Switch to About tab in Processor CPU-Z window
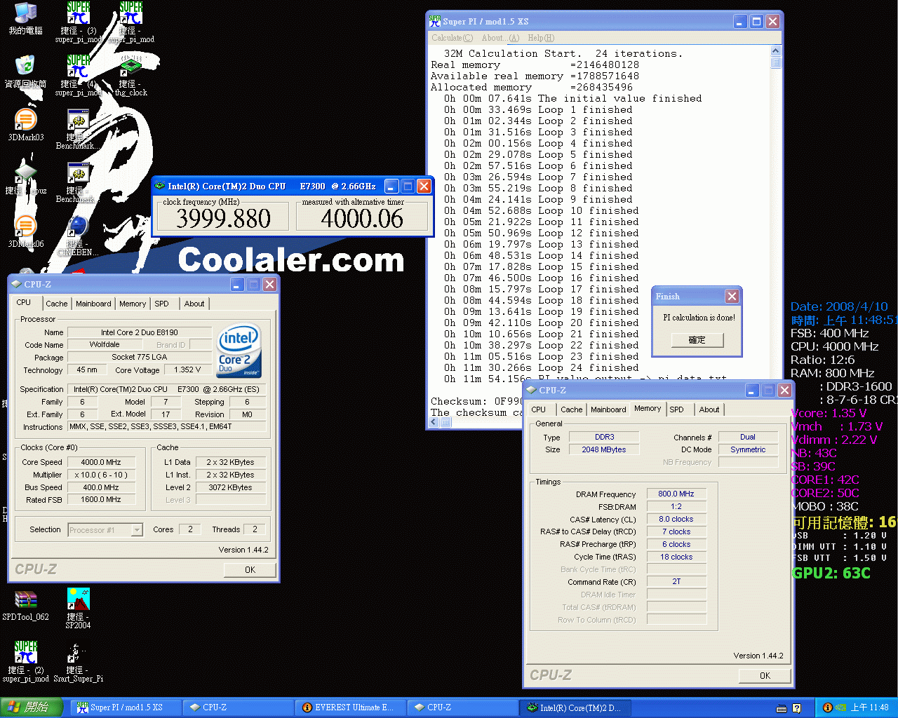Viewport: 898px width, 718px height. click(194, 304)
